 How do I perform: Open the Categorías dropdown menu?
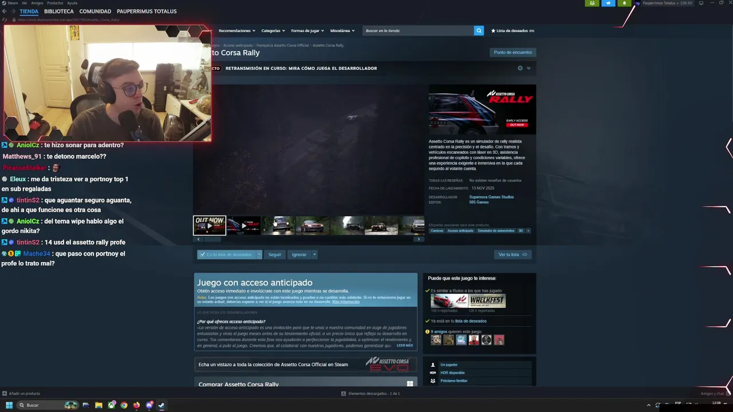(x=273, y=30)
